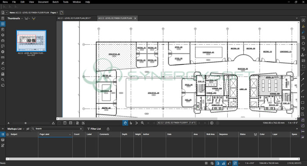Click the markups list horizontal scrollbar

click(x=144, y=159)
